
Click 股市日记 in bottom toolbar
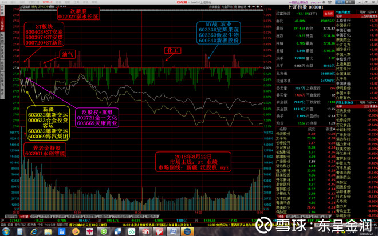click(21, 225)
